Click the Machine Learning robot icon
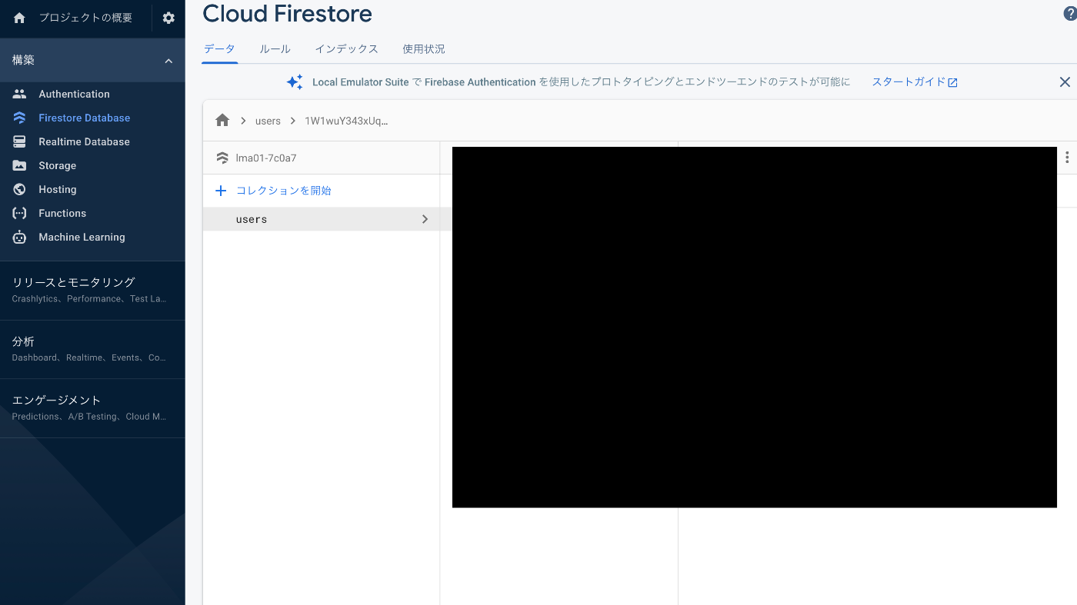 19,237
